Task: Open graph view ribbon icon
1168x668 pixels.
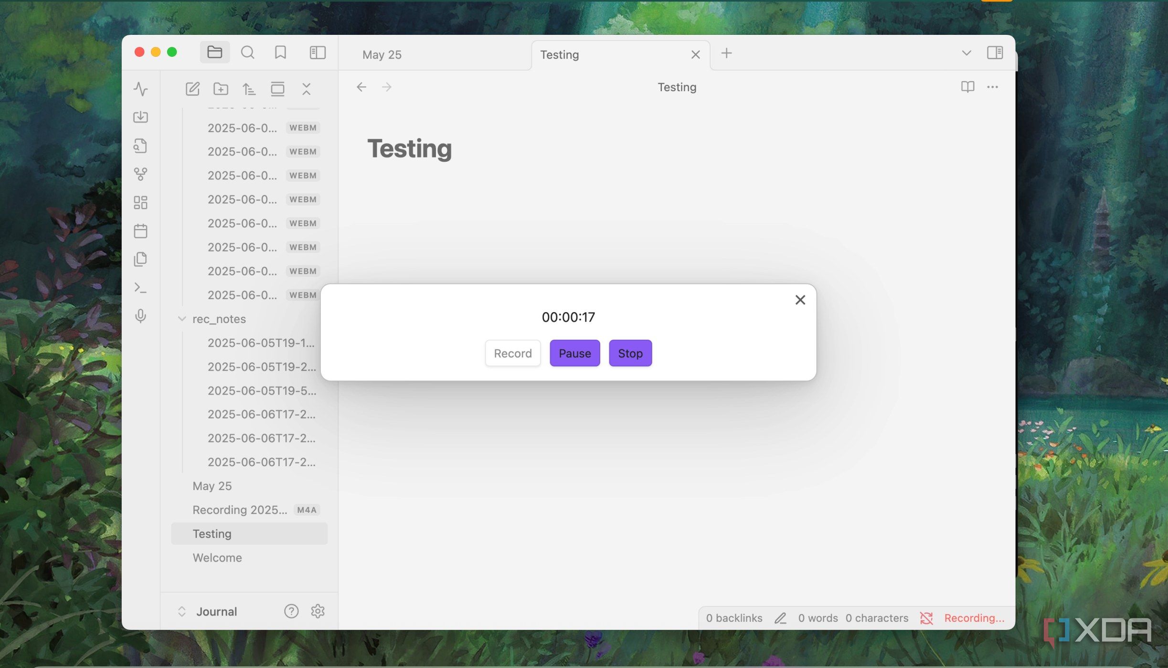Action: [x=140, y=174]
